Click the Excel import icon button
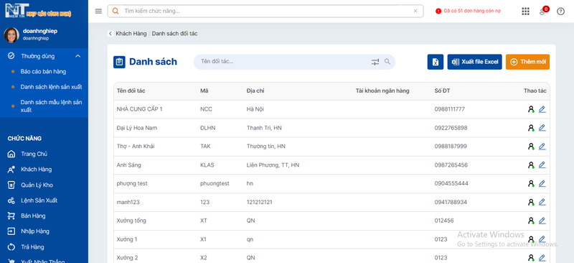Image resolution: width=574 pixels, height=263 pixels. pyautogui.click(x=436, y=62)
